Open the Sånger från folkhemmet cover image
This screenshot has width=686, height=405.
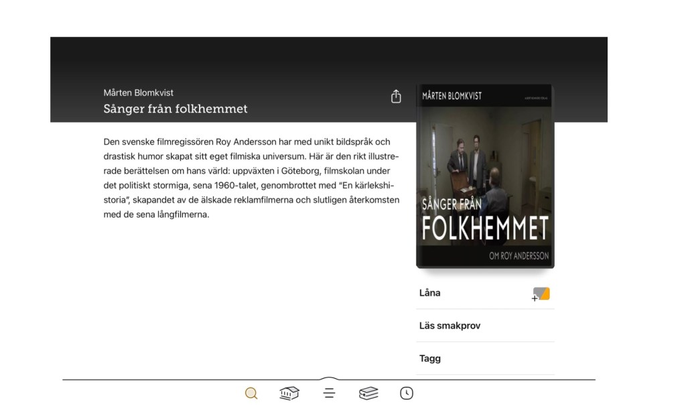click(x=485, y=176)
